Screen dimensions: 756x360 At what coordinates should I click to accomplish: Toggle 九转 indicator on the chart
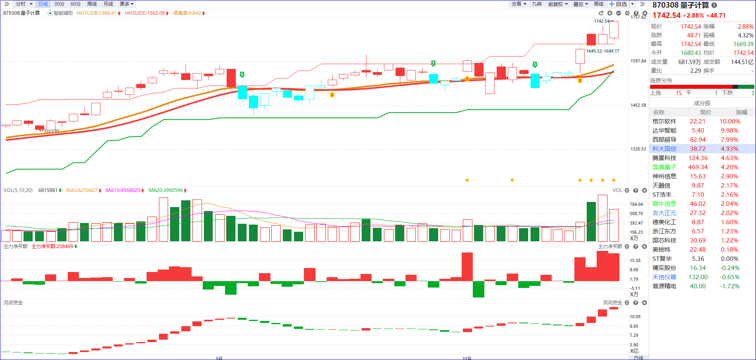click(x=537, y=4)
